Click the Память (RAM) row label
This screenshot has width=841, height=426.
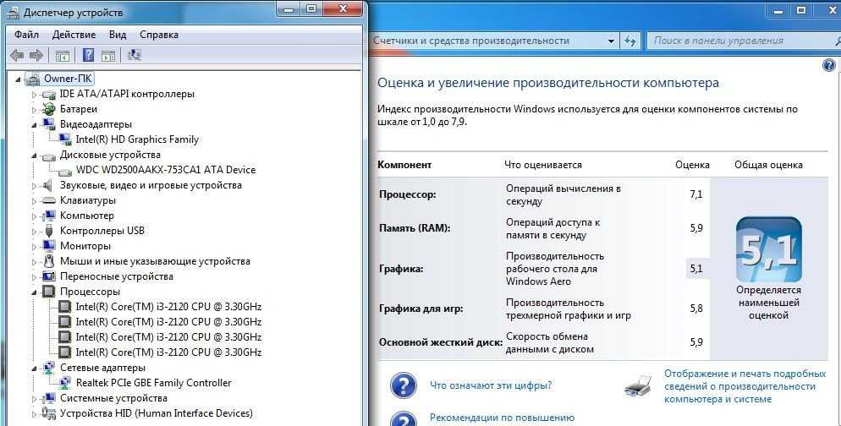pos(415,228)
